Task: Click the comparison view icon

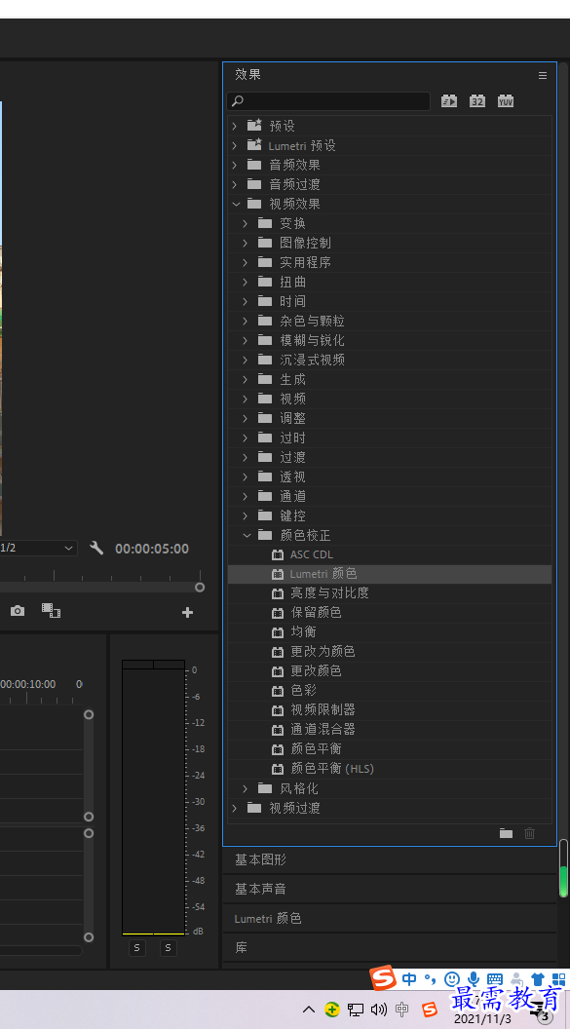Action: [x=52, y=610]
